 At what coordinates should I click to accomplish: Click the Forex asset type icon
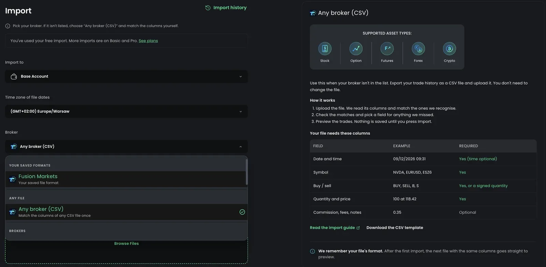point(418,48)
